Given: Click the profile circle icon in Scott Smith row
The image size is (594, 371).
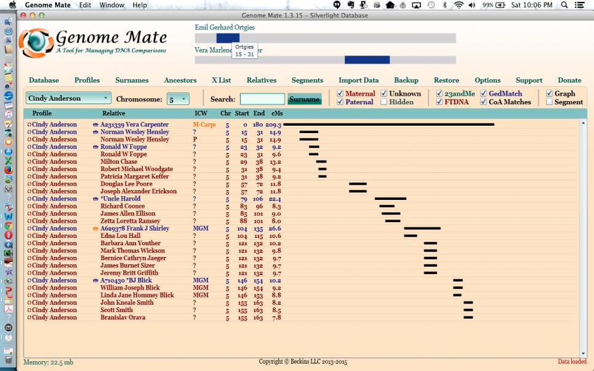Looking at the screenshot, I should [29, 310].
